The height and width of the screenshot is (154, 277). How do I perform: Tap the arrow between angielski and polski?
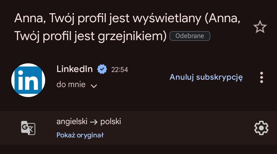coord(94,122)
